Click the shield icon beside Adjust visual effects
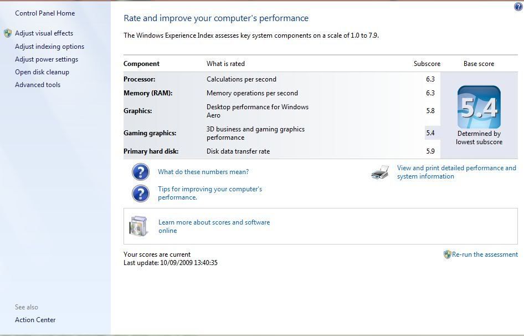This screenshot has width=524, height=336. (8, 33)
